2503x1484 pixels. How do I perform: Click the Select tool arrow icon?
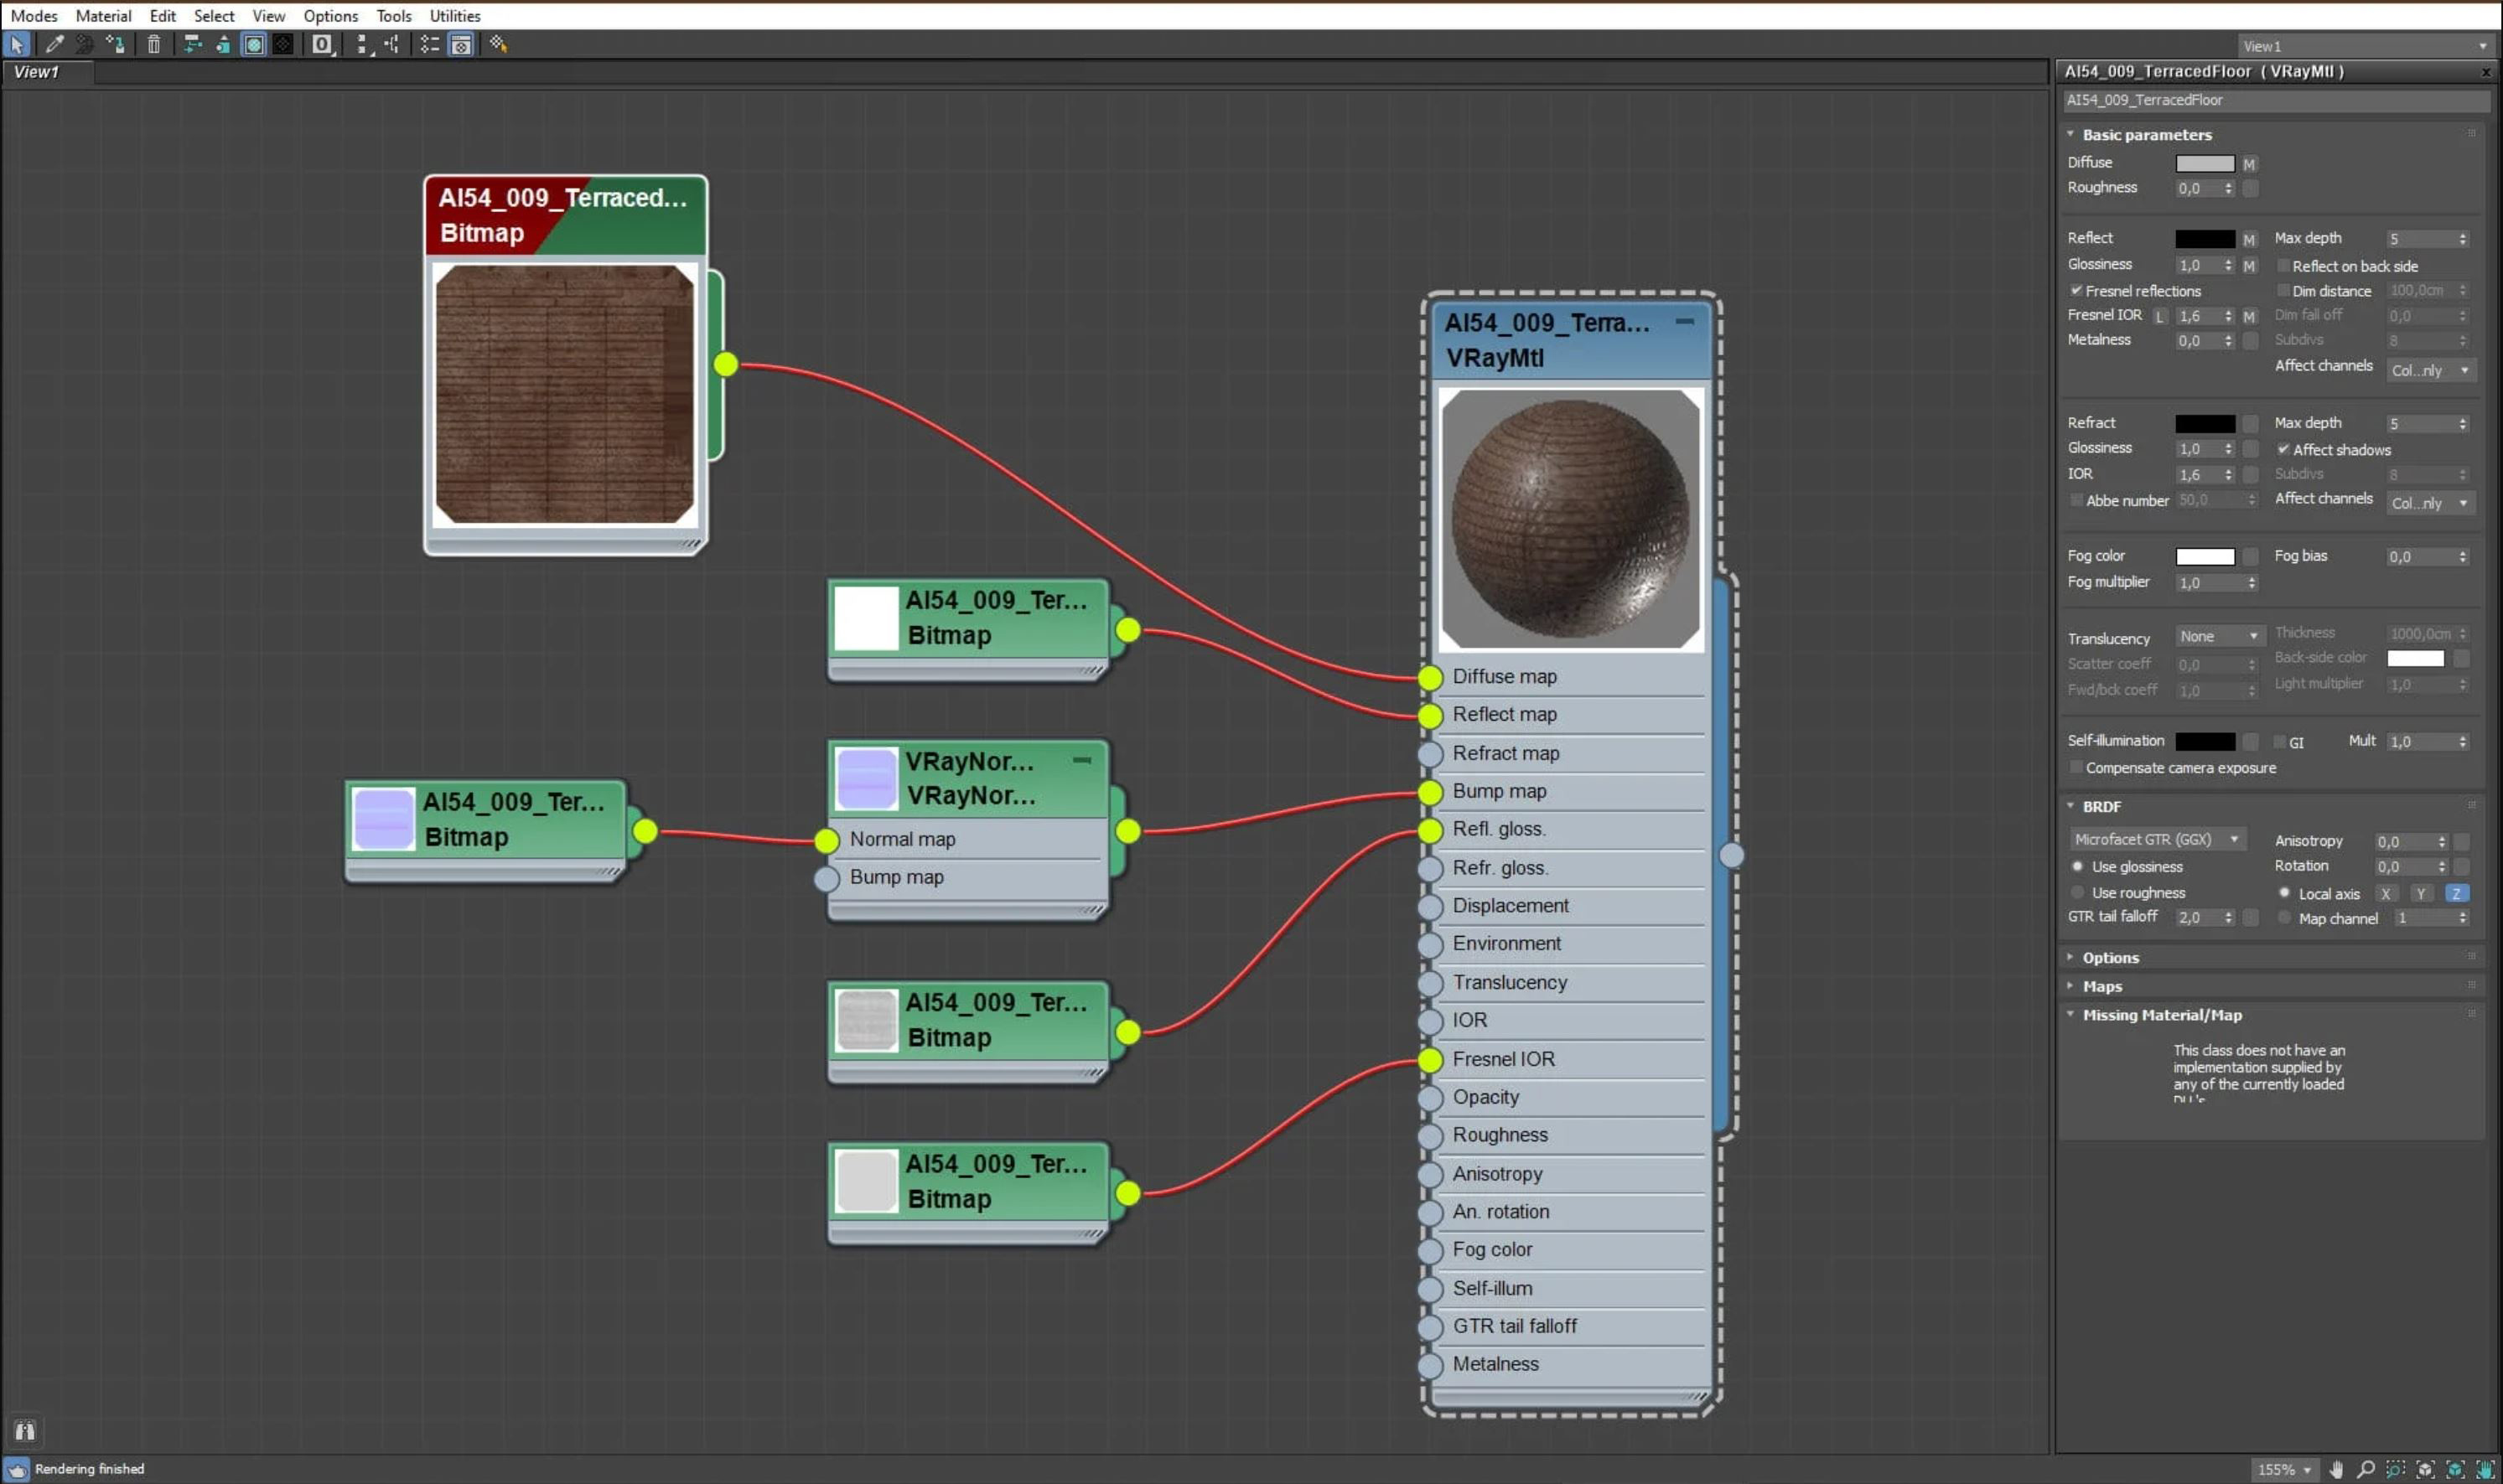(x=17, y=44)
